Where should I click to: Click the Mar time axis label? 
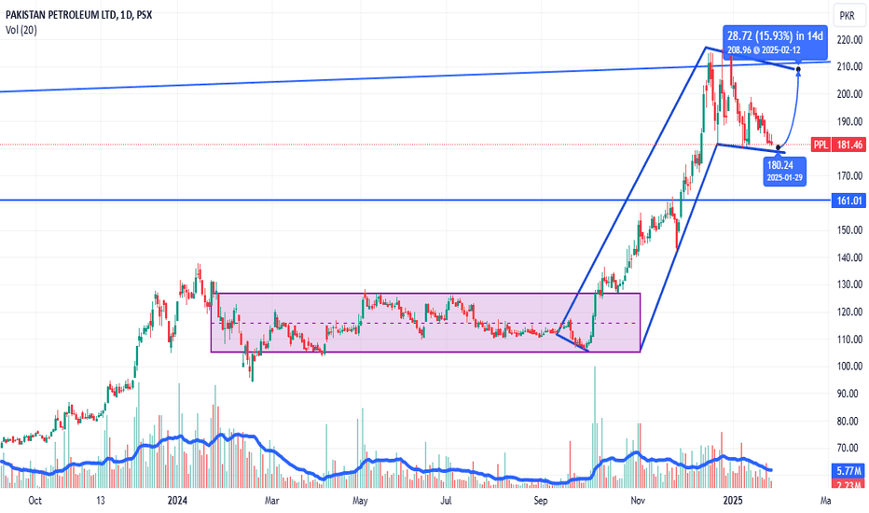(x=271, y=500)
